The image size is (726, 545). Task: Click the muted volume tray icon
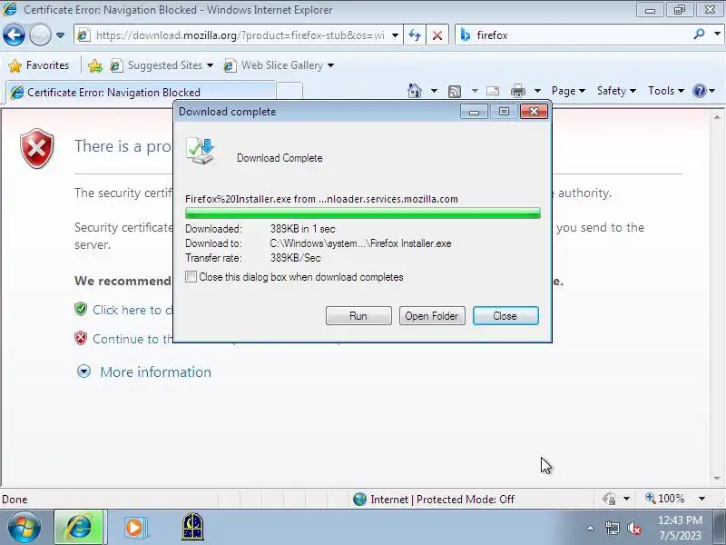point(633,528)
